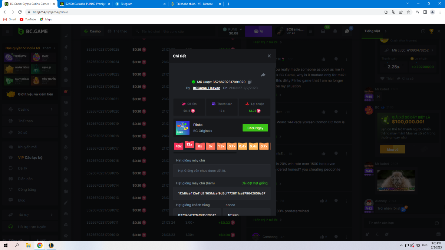Open the Casino tab in top navigation
The image size is (445, 250).
92,31
